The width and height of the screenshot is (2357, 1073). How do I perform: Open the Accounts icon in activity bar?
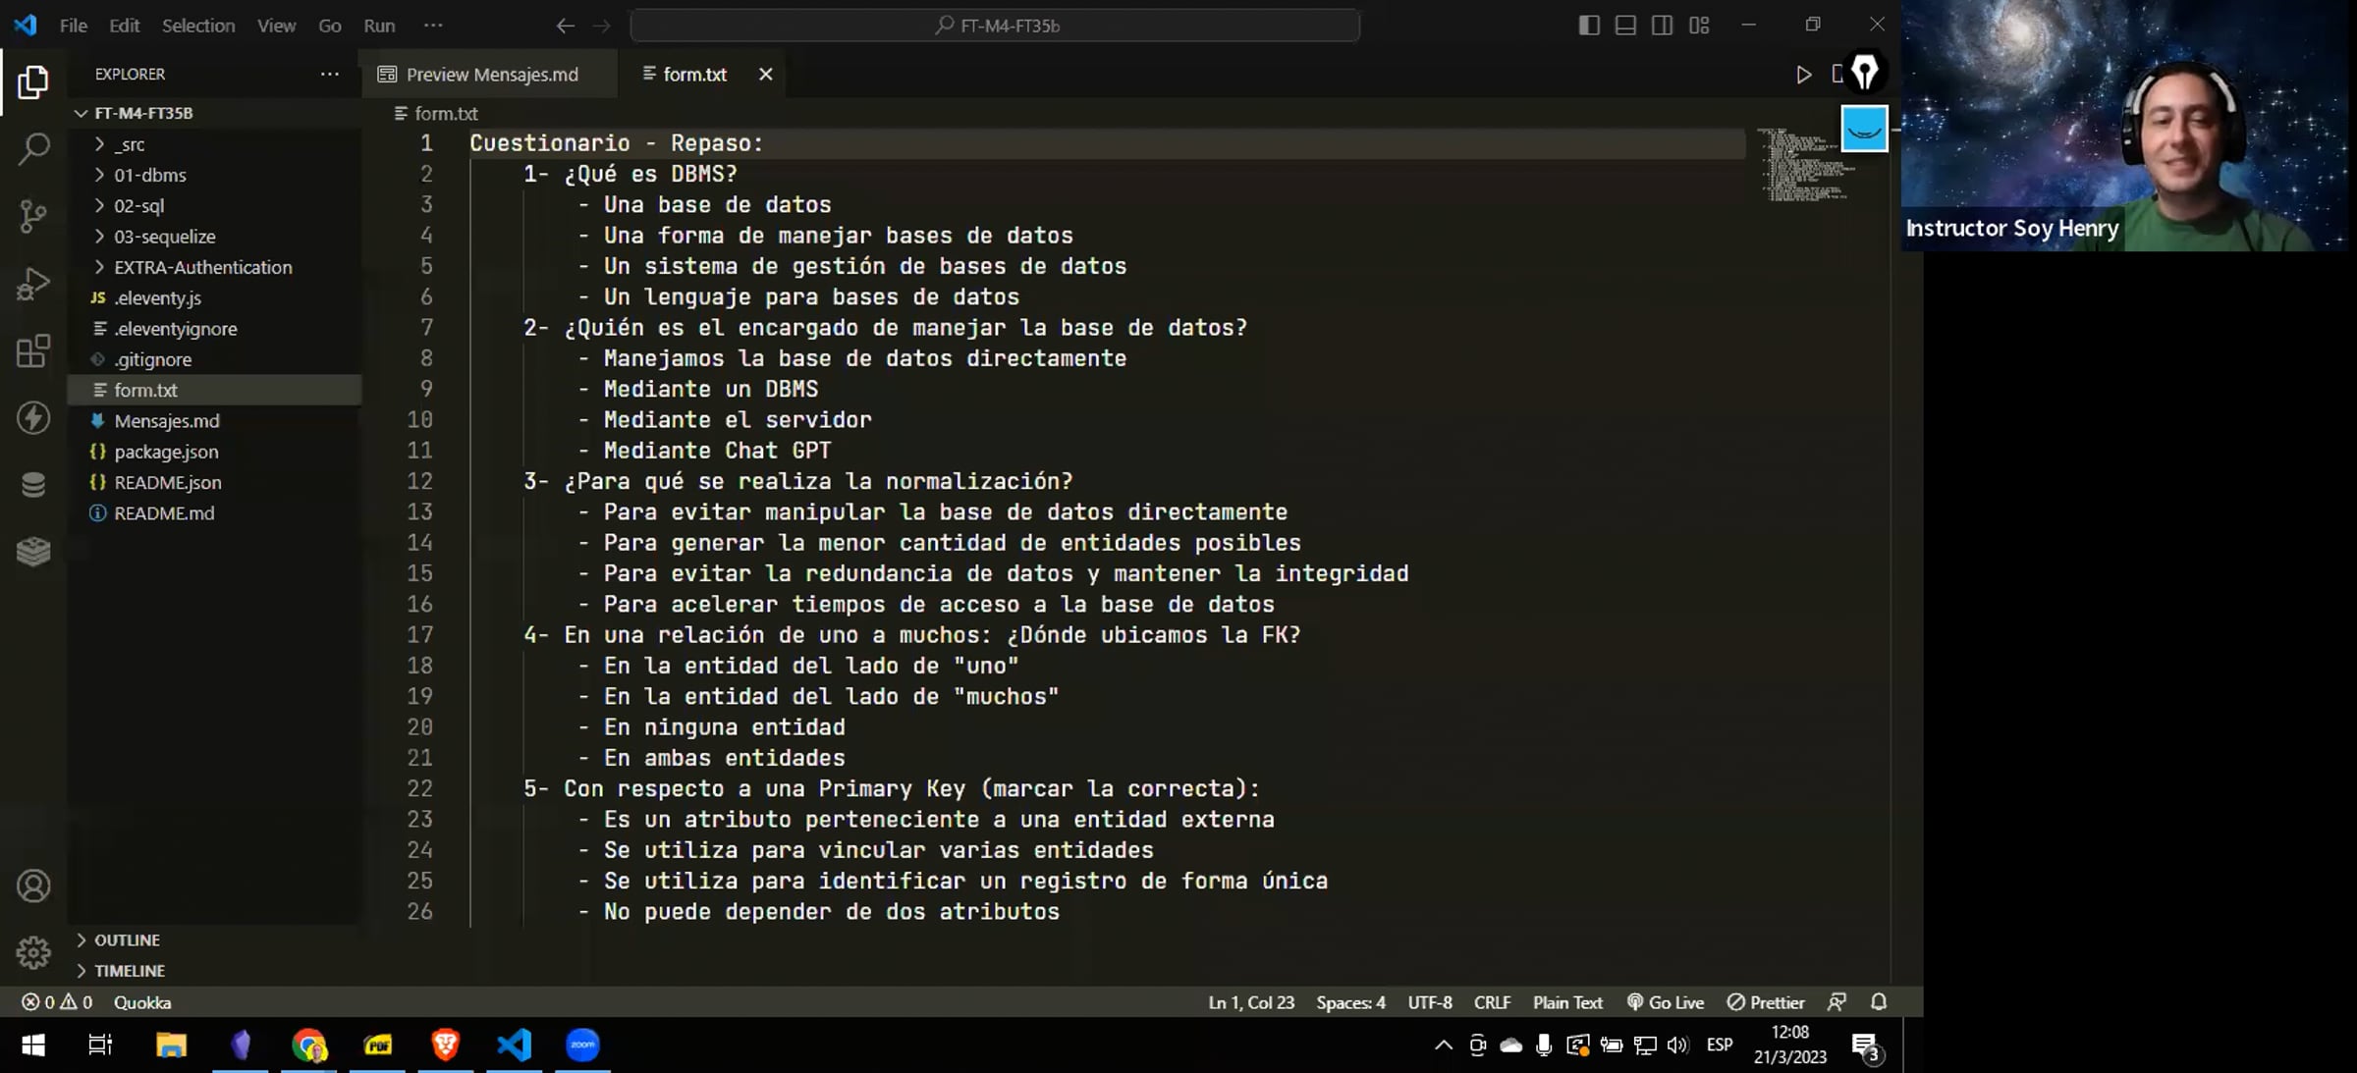tap(33, 885)
